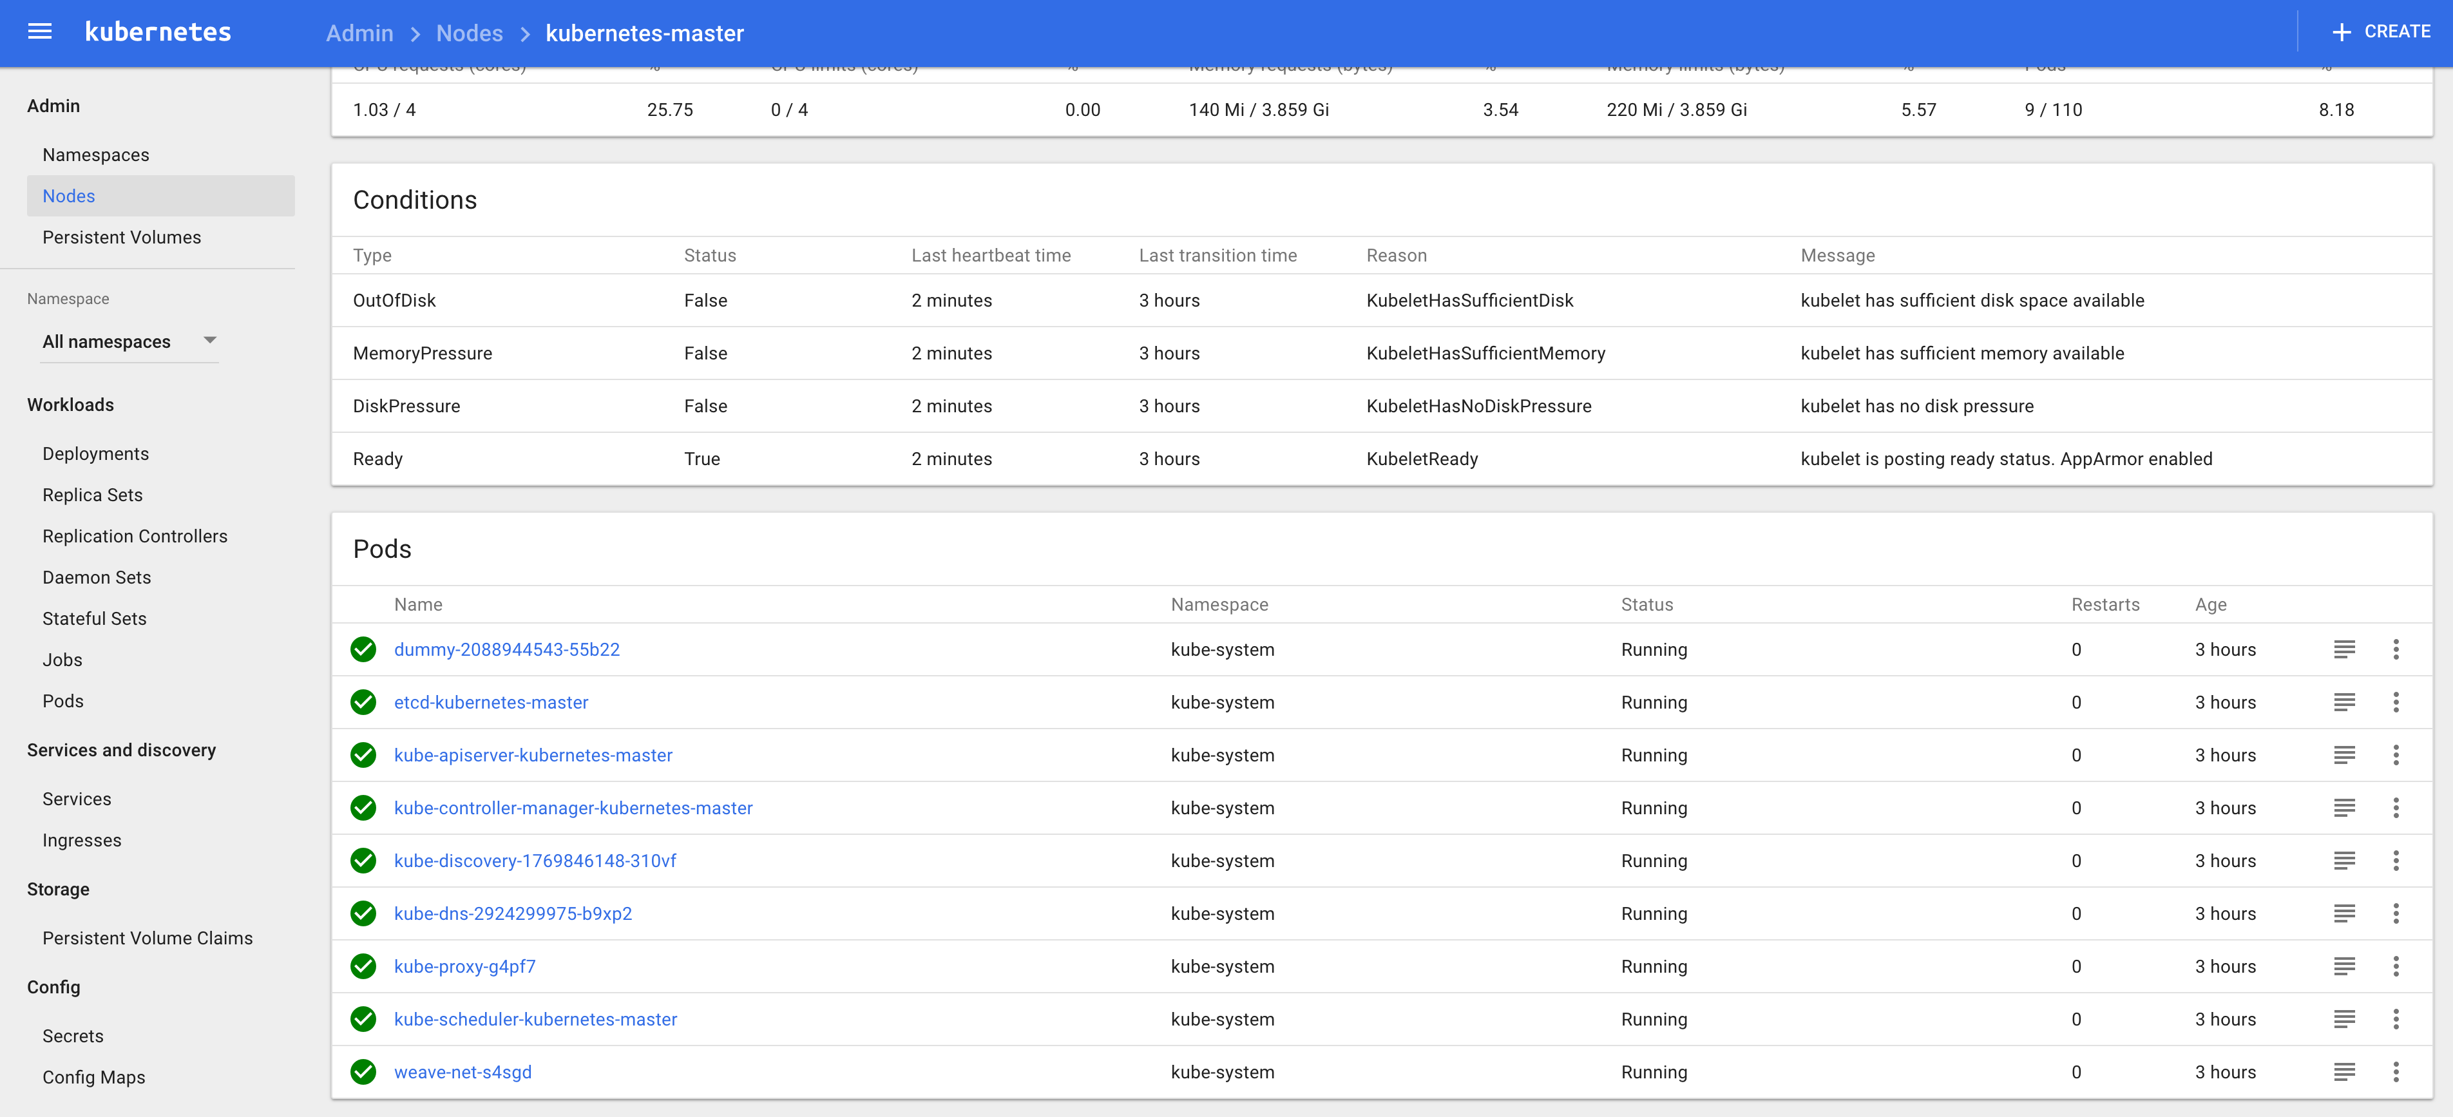The height and width of the screenshot is (1117, 2453).
Task: Open Persistent Volumes in the sidebar
Action: [122, 238]
